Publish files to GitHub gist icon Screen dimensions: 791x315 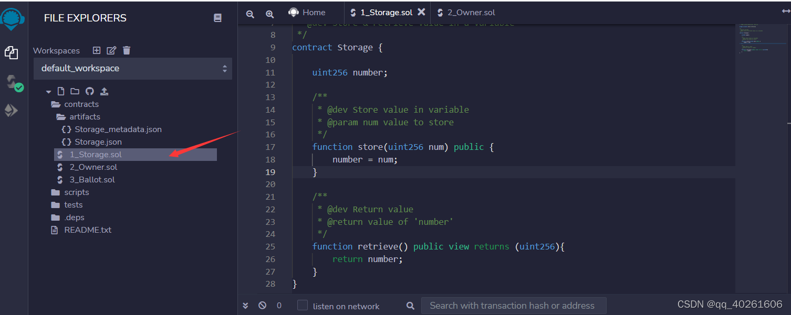[x=89, y=91]
